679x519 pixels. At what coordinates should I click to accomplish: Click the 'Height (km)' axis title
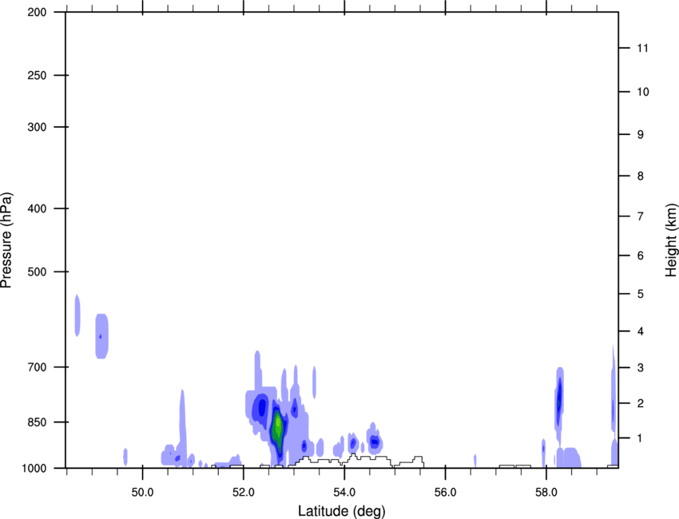pos(671,240)
